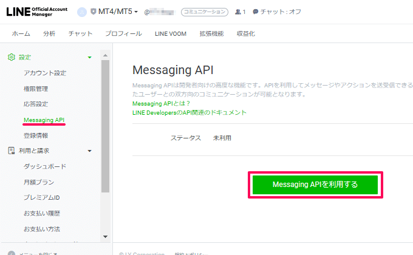Open ダッシュボード in sidebar

pos(45,166)
